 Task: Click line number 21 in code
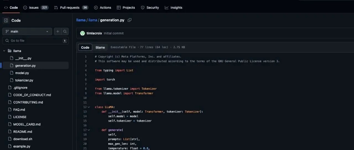85,148
